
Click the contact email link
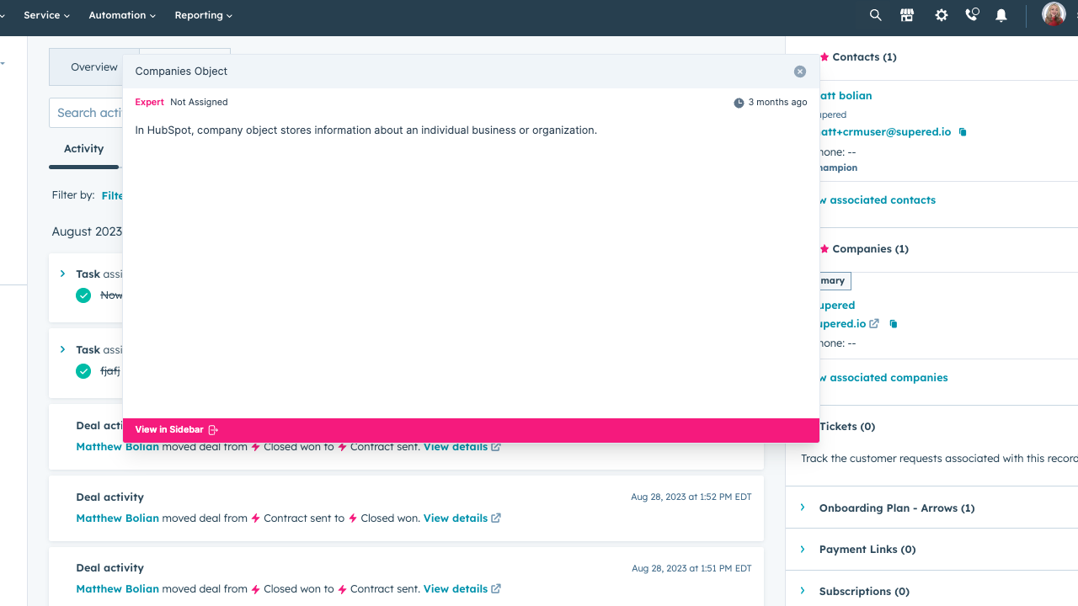[x=886, y=132]
